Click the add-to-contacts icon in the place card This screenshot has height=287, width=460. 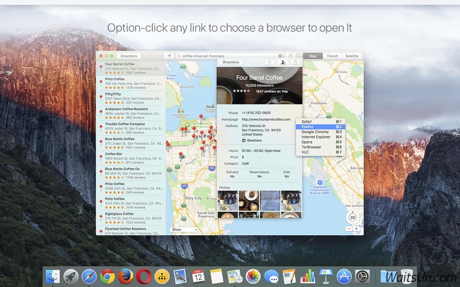pyautogui.click(x=283, y=62)
